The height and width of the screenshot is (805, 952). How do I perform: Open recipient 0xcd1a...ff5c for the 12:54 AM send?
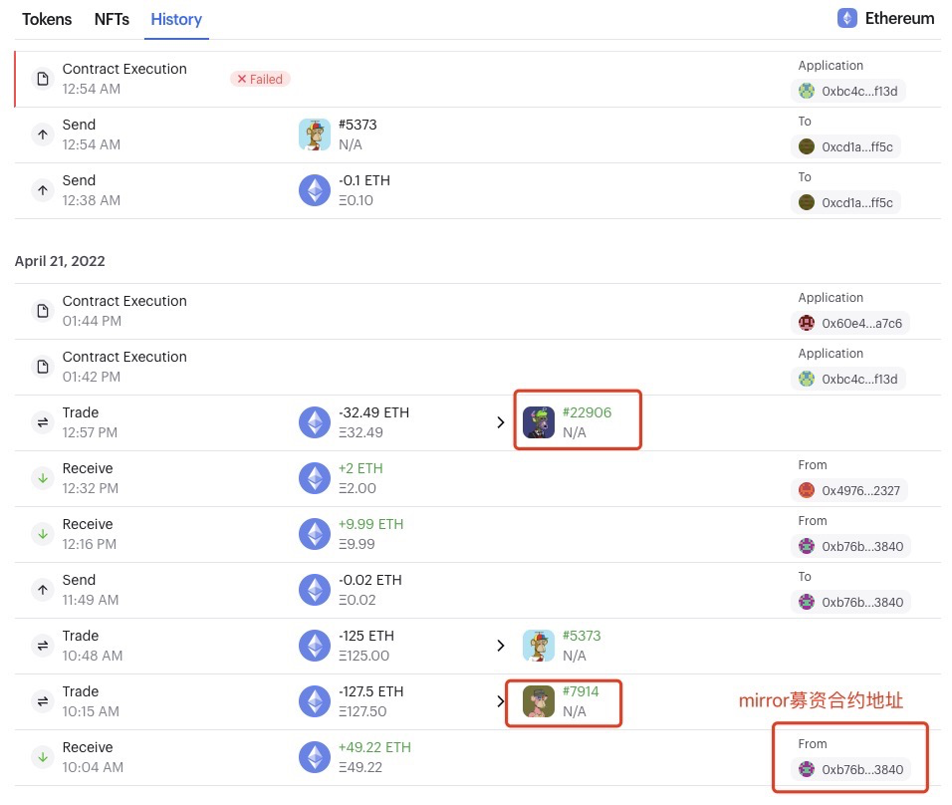pos(845,147)
